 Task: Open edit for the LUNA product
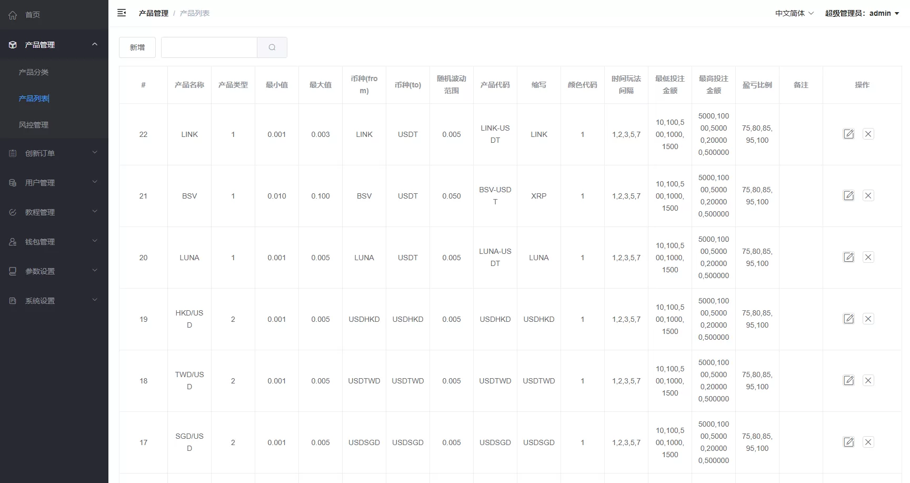coord(848,258)
